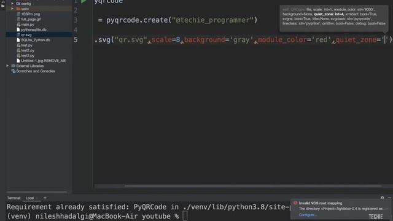Click the Invalid VCS root mapping error icon
The height and width of the screenshot is (221, 393).
point(295,203)
